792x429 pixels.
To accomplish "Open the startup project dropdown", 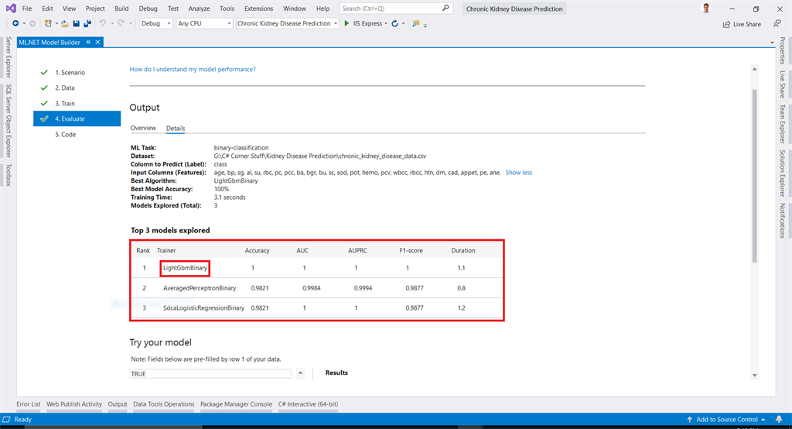I will 288,23.
